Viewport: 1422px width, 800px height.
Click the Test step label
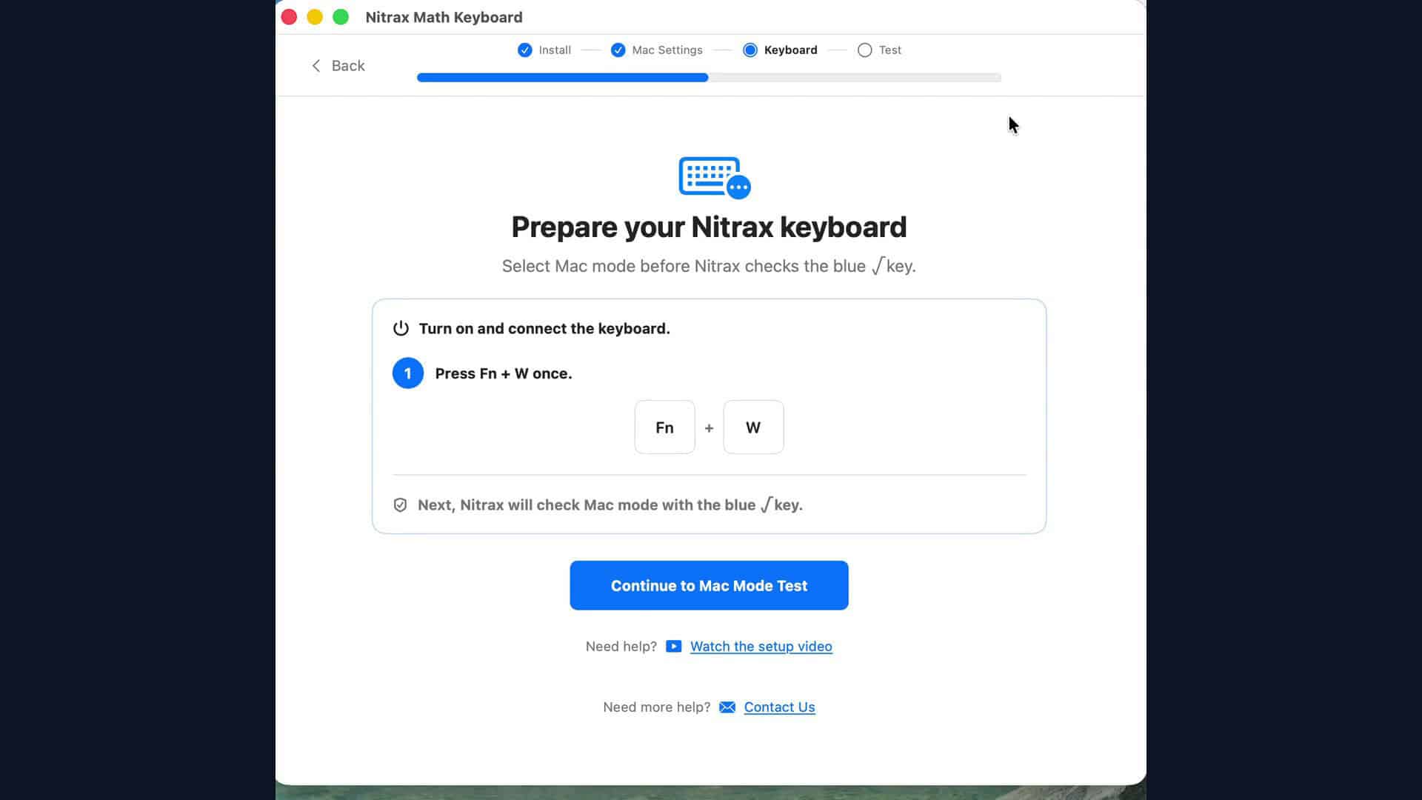889,50
